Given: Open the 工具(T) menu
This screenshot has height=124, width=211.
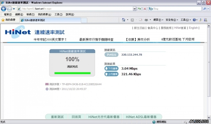Looking at the screenshot, I should (58, 15).
